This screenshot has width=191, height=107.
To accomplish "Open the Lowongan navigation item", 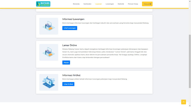I will pyautogui.click(x=110, y=4).
